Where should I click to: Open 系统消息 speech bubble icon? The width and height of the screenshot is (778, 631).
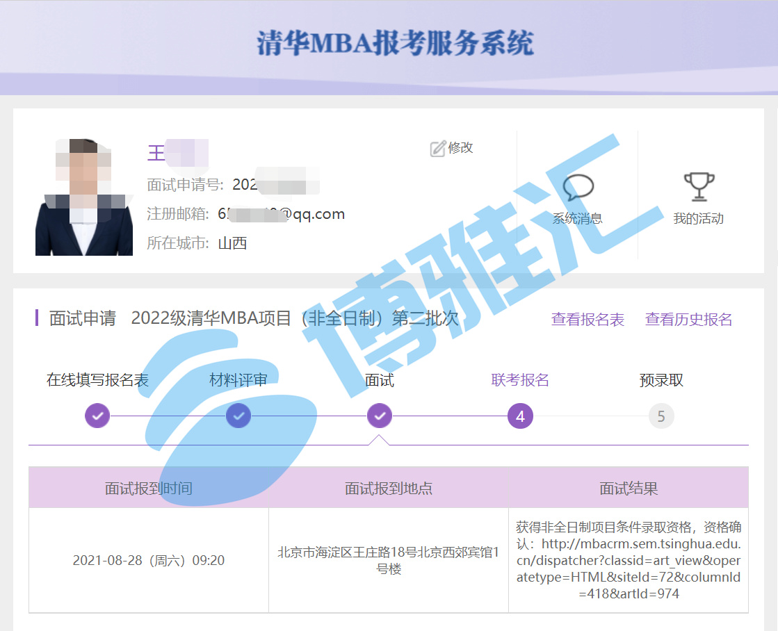578,187
